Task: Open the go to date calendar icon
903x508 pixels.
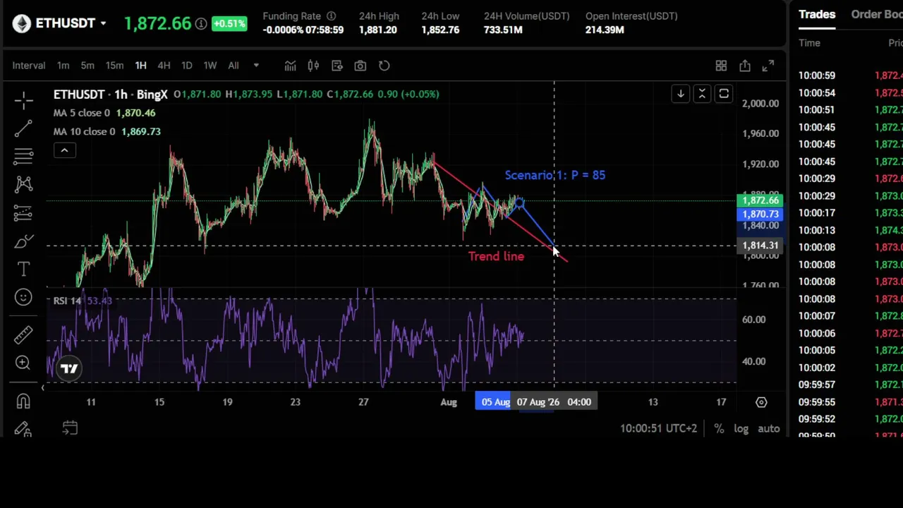Action: [70, 428]
